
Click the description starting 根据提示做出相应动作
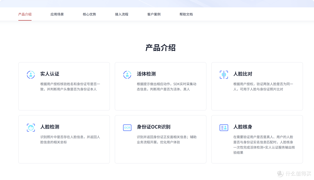167,87
